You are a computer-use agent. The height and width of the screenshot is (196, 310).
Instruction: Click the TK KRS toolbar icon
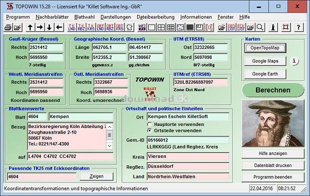pos(91,27)
